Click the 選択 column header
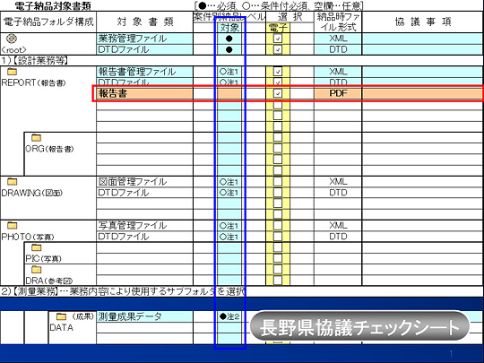The image size is (484, 363). (x=290, y=17)
